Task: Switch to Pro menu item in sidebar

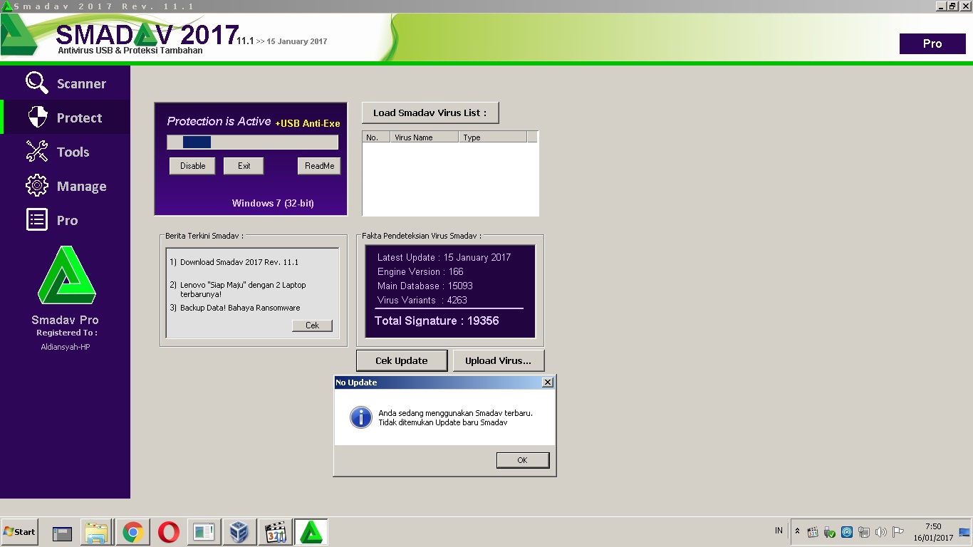Action: (x=67, y=220)
